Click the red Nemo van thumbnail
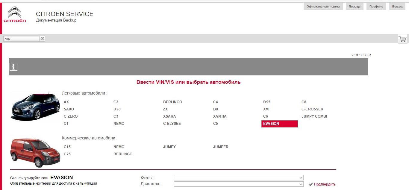This screenshot has width=409, height=190. pos(35,152)
